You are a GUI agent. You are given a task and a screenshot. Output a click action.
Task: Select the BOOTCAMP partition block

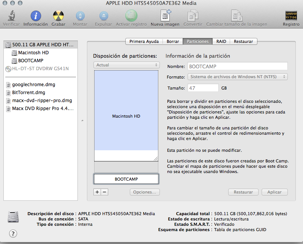[x=126, y=179]
